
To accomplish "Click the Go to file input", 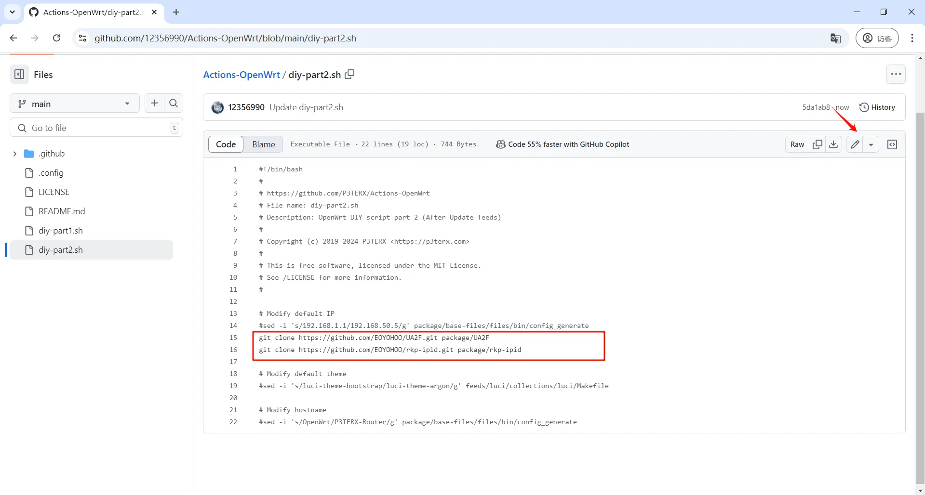I will [x=87, y=128].
